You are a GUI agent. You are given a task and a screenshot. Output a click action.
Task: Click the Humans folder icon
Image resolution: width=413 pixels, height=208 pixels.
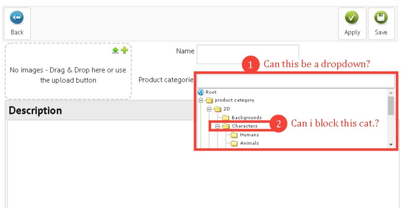coord(234,135)
